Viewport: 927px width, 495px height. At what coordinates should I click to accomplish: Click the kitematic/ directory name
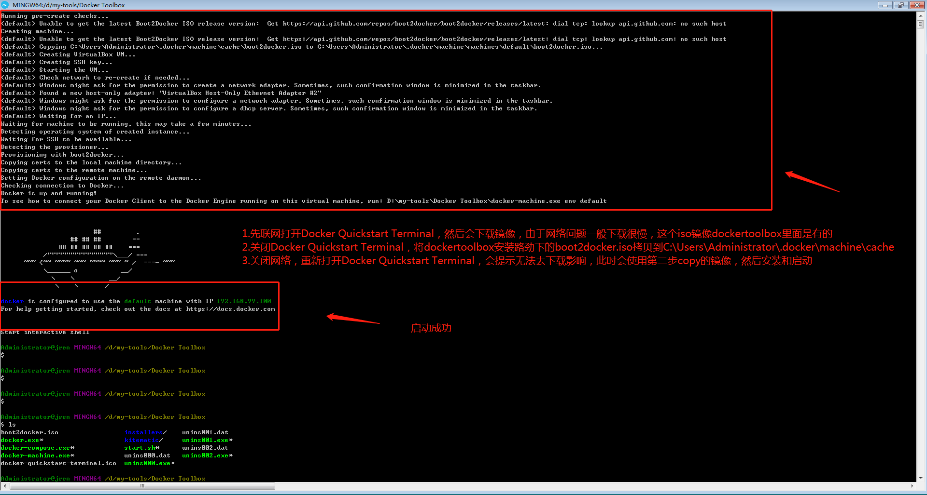tap(142, 440)
